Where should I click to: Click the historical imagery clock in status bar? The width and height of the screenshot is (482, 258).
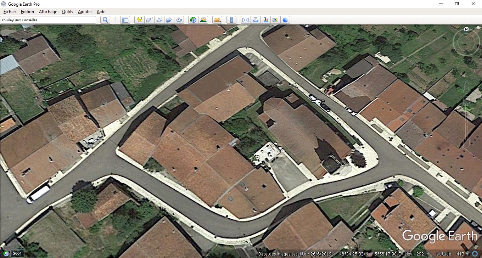pyautogui.click(x=6, y=254)
